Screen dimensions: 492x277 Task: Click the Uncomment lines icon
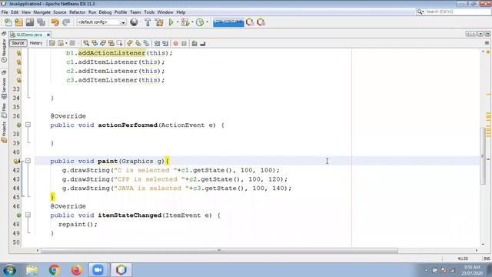click(x=203, y=43)
